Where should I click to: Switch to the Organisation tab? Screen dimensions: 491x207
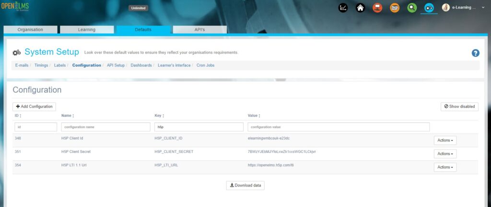point(30,30)
